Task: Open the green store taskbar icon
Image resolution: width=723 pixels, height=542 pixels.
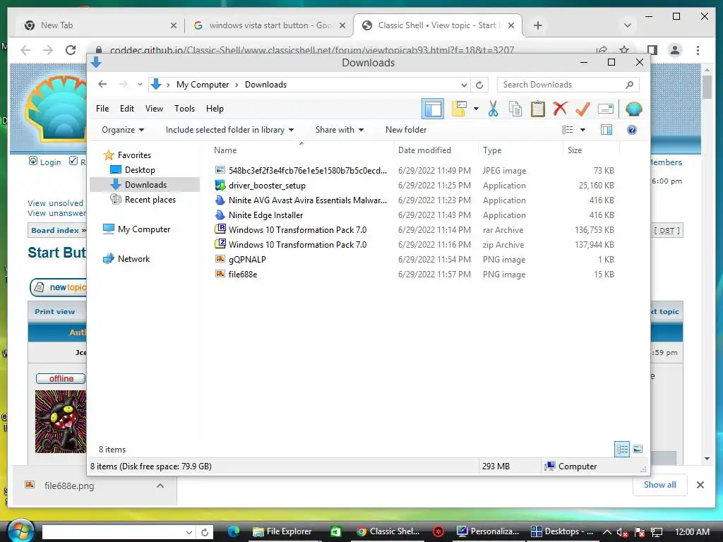Action: click(335, 532)
